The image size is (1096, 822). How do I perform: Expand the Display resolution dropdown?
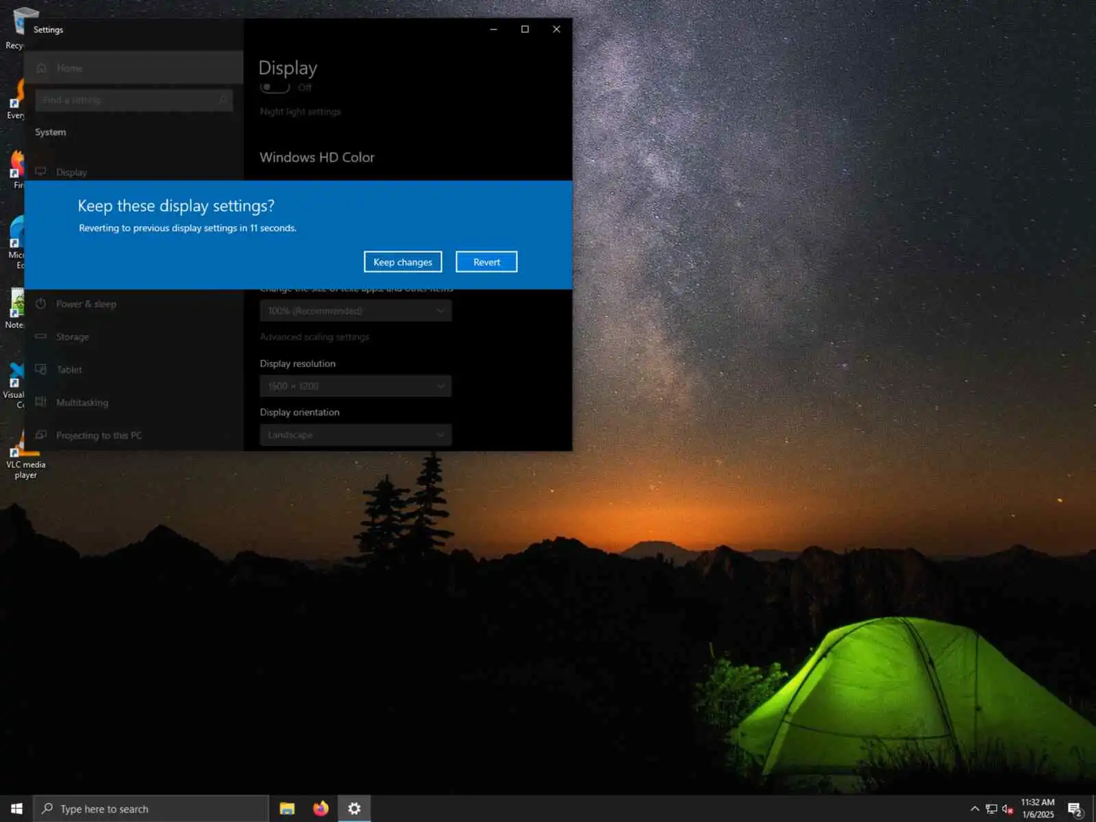click(356, 386)
